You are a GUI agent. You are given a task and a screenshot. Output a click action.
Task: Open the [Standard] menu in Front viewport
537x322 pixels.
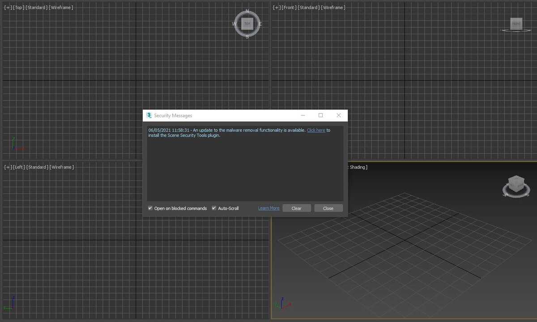click(x=309, y=8)
